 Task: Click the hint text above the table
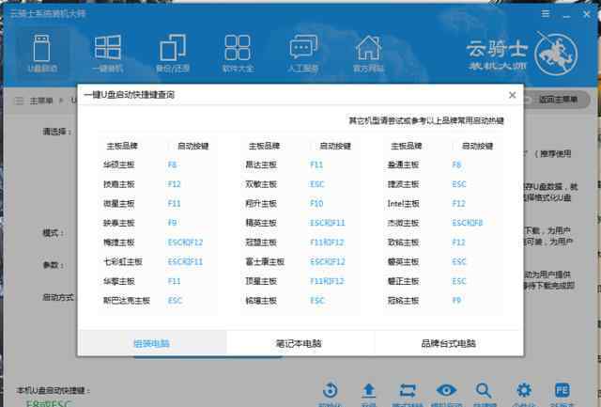pos(426,121)
